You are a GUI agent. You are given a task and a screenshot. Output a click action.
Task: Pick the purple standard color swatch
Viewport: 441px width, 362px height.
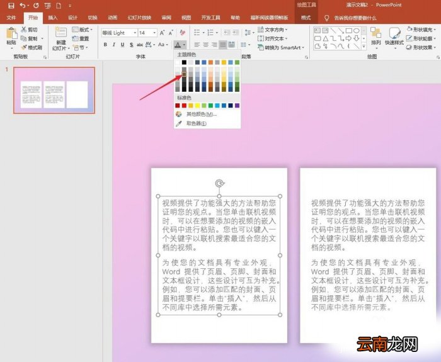coord(237,105)
